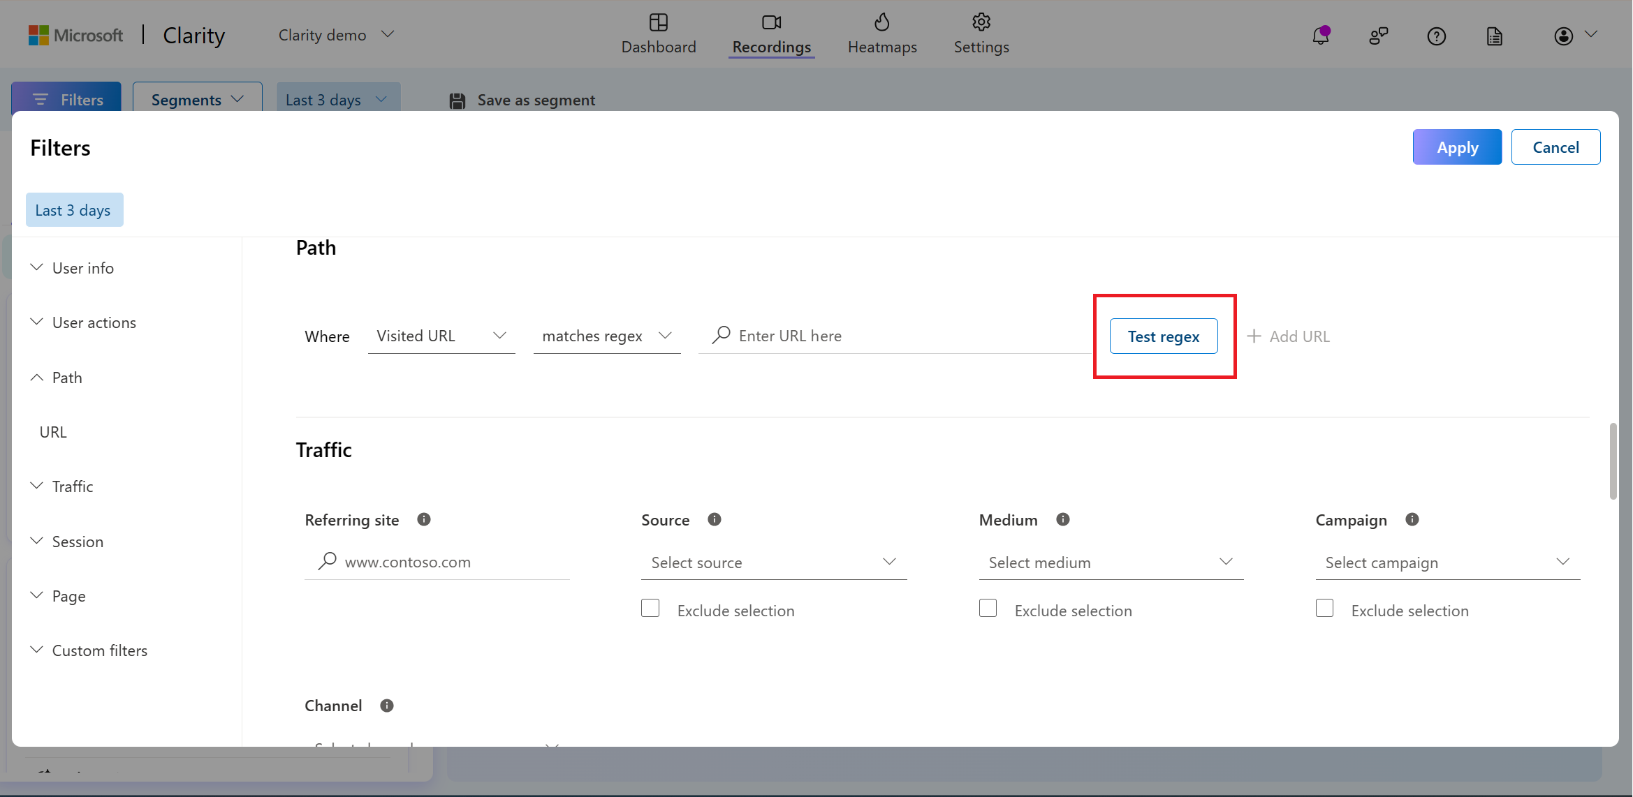Click the Cancel button
The image size is (1633, 797).
click(1555, 147)
